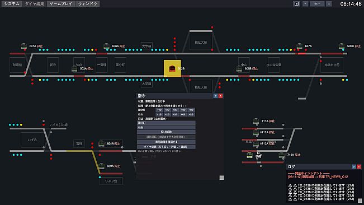Choose 国分町 in the 抑止 hold list
The width and height of the screenshot is (364, 205).
pos(166,123)
